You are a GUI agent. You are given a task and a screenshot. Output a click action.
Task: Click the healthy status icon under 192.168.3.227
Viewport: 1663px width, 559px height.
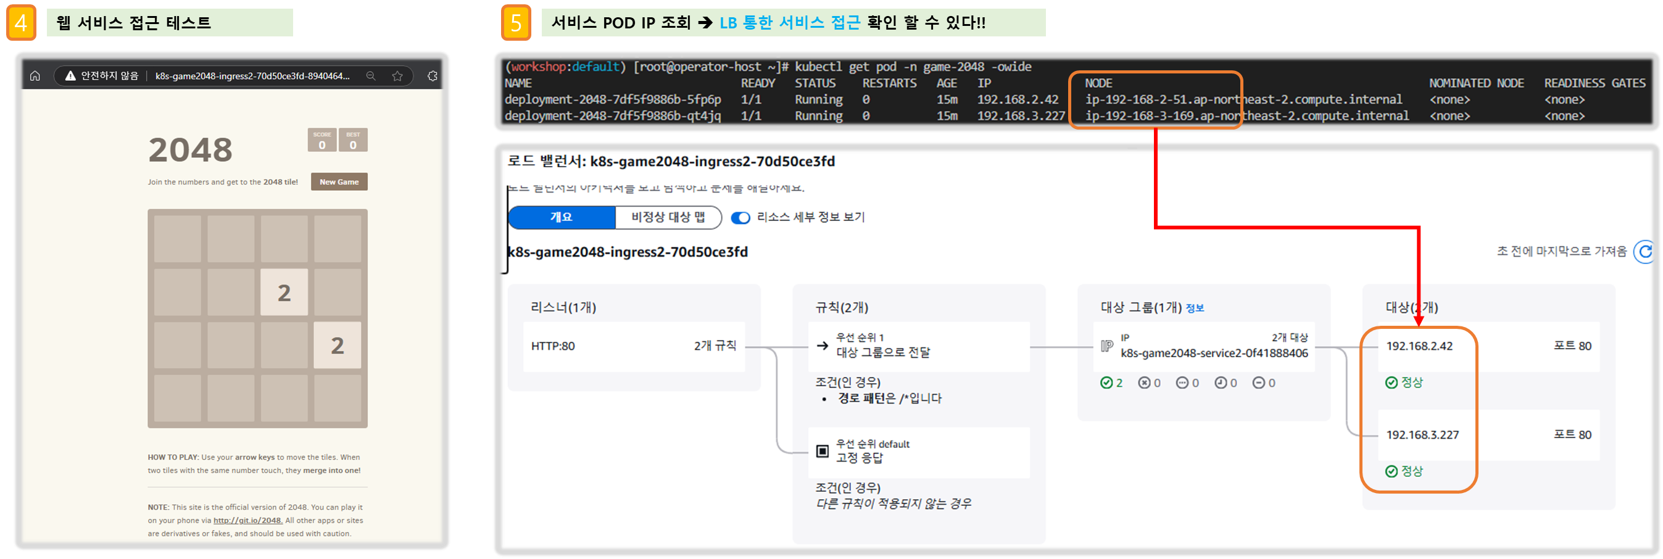click(x=1391, y=471)
